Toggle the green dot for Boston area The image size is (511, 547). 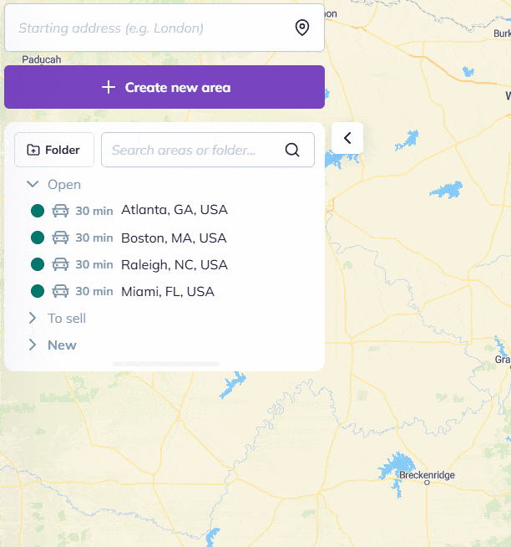point(37,238)
